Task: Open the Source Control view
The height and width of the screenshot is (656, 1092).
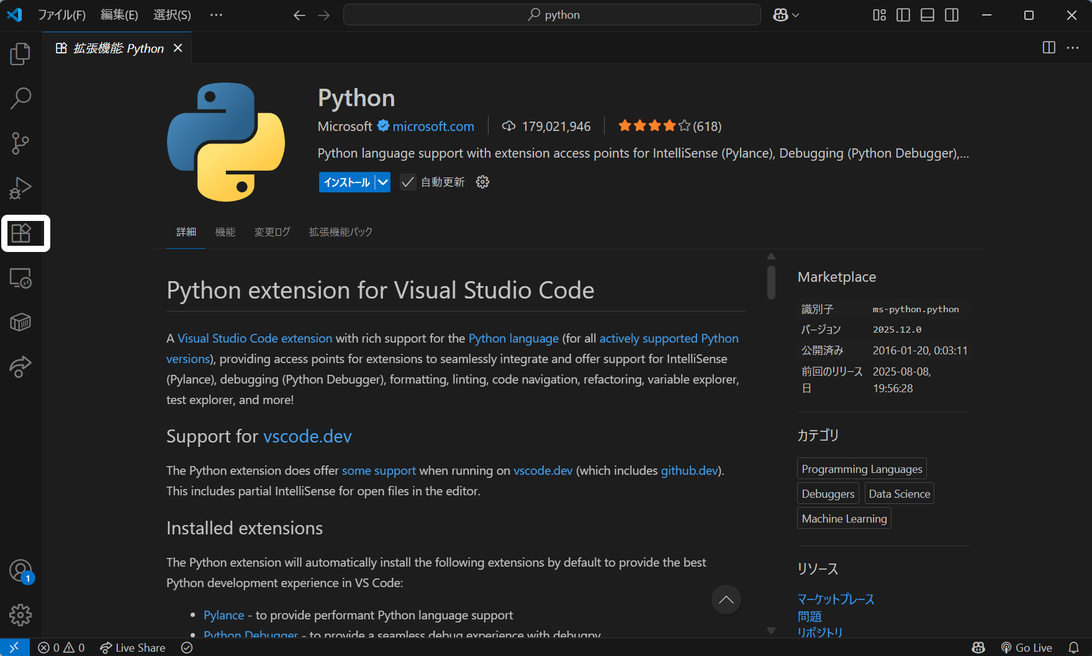Action: [x=20, y=143]
